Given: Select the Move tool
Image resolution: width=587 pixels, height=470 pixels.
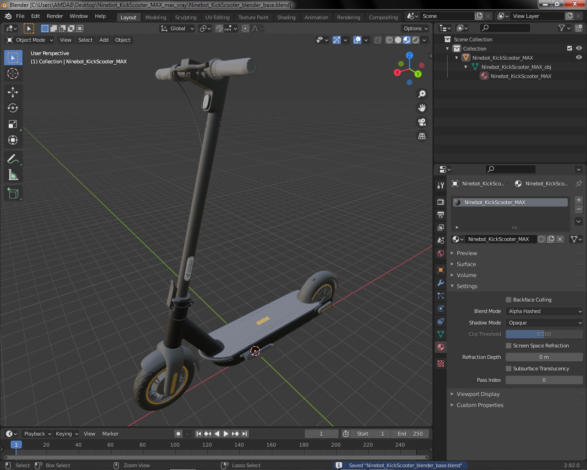Looking at the screenshot, I should 13,92.
